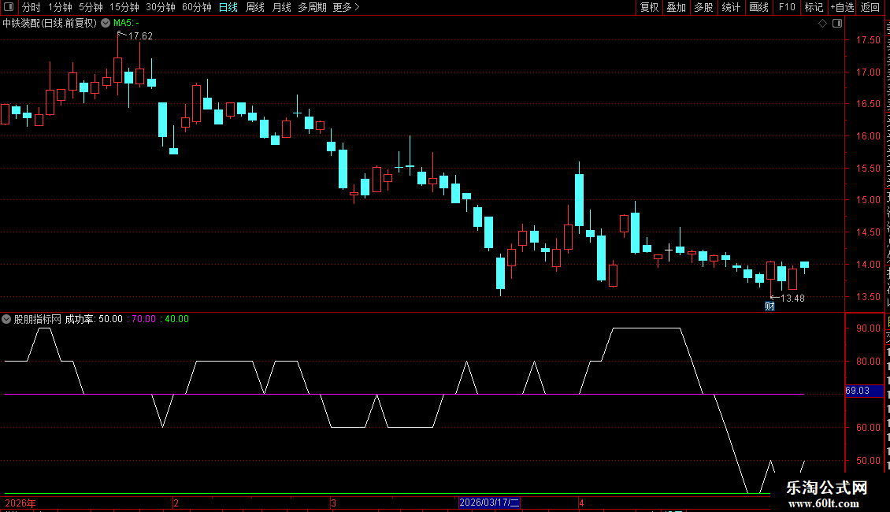Click the magenta 70.00 value
The image size is (890, 512).
(x=143, y=319)
